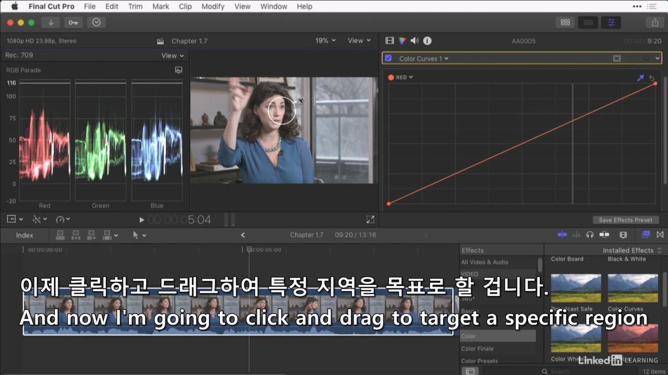668x375 pixels.
Task: Open the retime speed dropdown
Action: click(63, 220)
